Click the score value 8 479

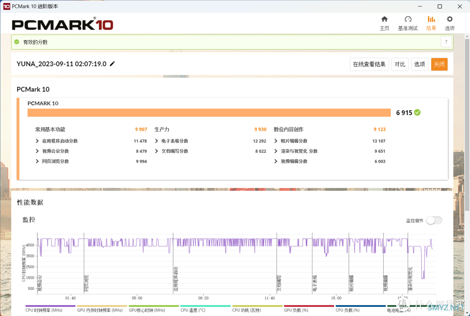[141, 151]
